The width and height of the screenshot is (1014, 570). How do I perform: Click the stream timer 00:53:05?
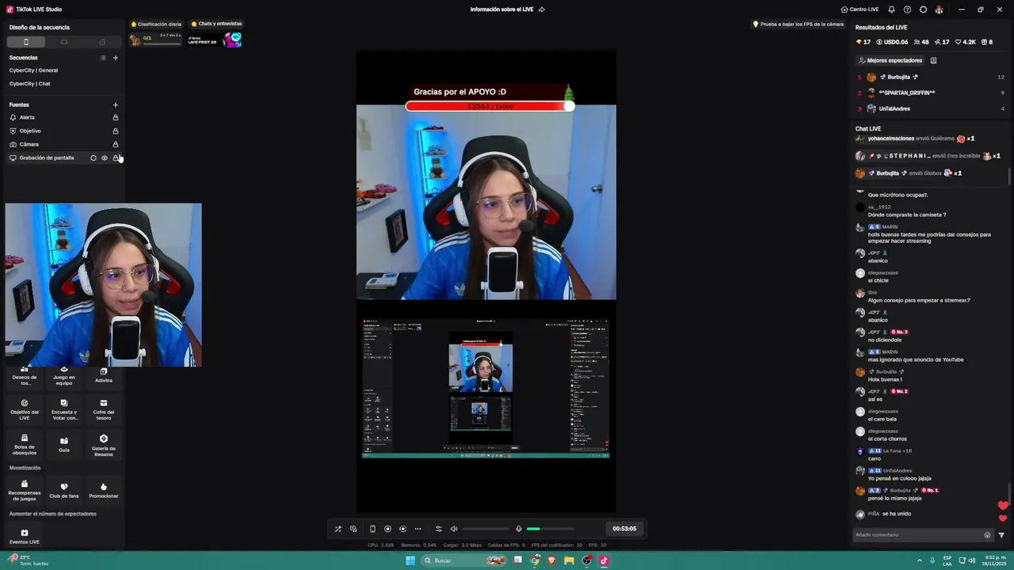point(624,529)
